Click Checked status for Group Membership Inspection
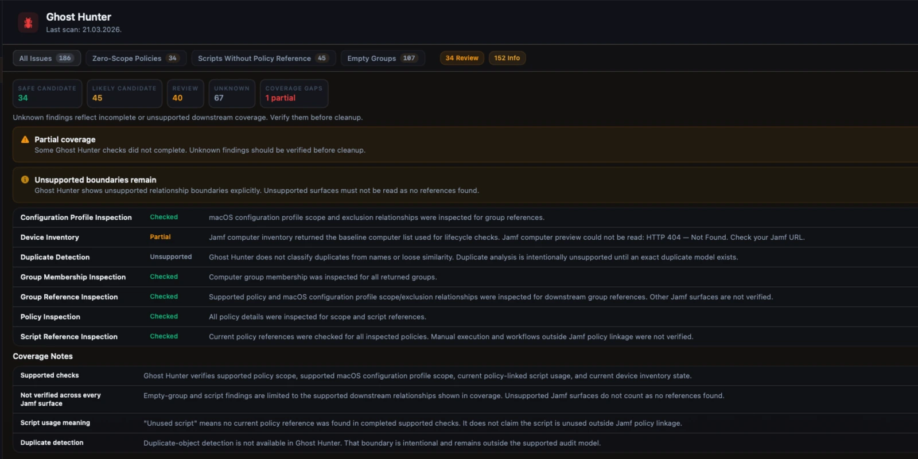Screen dimensions: 918x459 (x=164, y=277)
